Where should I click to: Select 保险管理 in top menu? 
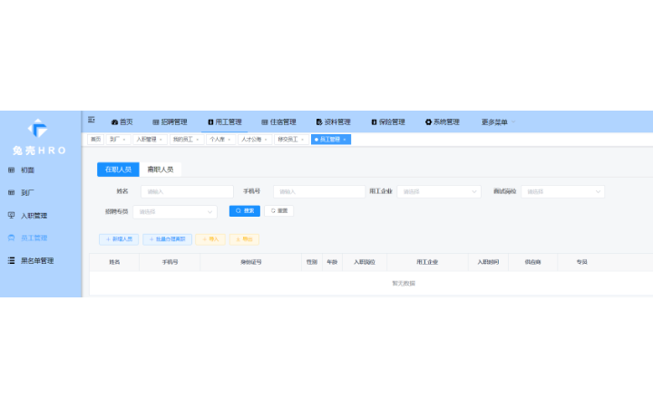click(388, 122)
